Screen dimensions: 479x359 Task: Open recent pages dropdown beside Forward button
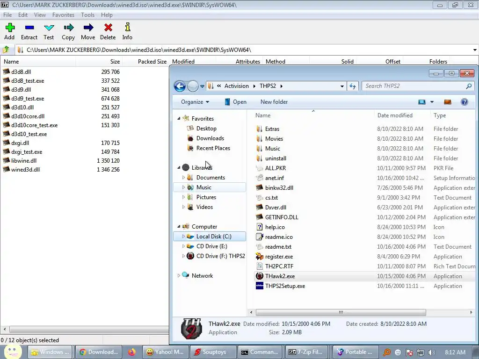pos(202,86)
